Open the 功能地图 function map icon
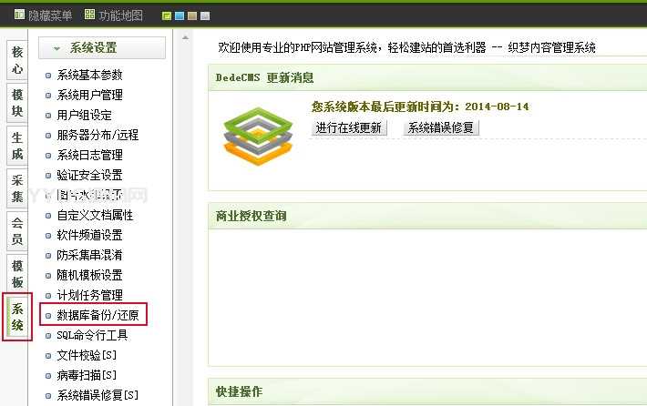Image resolution: width=647 pixels, height=406 pixels. 89,15
